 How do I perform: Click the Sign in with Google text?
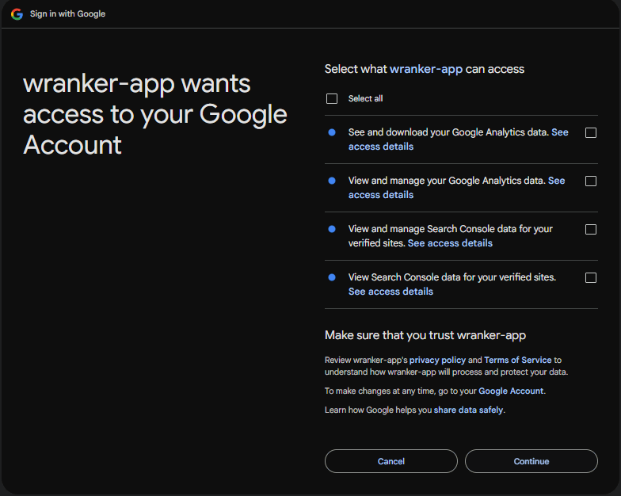point(68,14)
